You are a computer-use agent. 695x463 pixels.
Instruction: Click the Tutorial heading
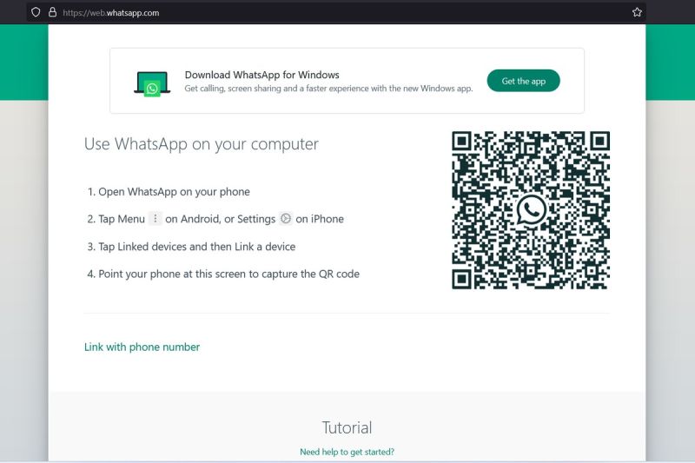(x=347, y=427)
